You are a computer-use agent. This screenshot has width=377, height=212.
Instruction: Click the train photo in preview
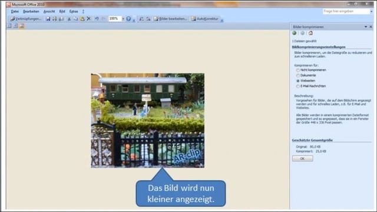(148, 120)
